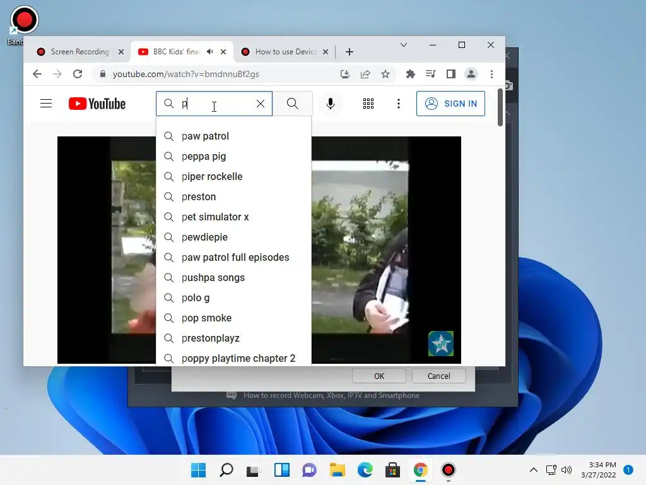View site information lock icon
Viewport: 646px width, 485px height.
click(103, 74)
